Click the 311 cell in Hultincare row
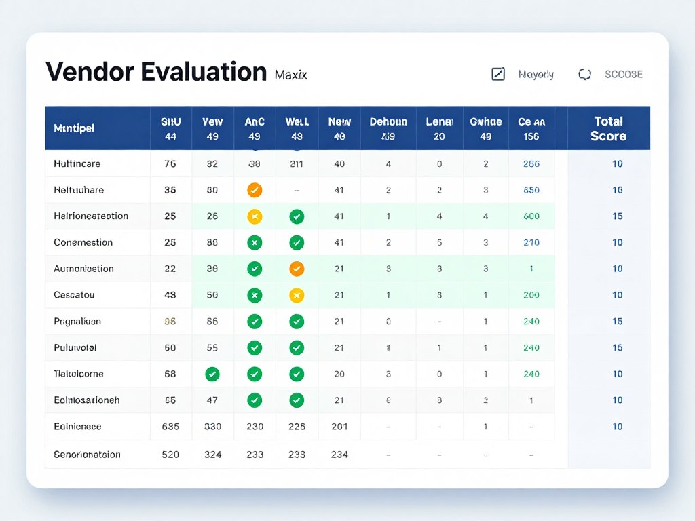The height and width of the screenshot is (521, 695). coord(297,164)
